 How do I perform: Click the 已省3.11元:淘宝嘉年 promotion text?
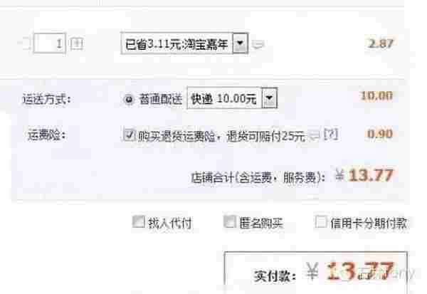click(176, 44)
